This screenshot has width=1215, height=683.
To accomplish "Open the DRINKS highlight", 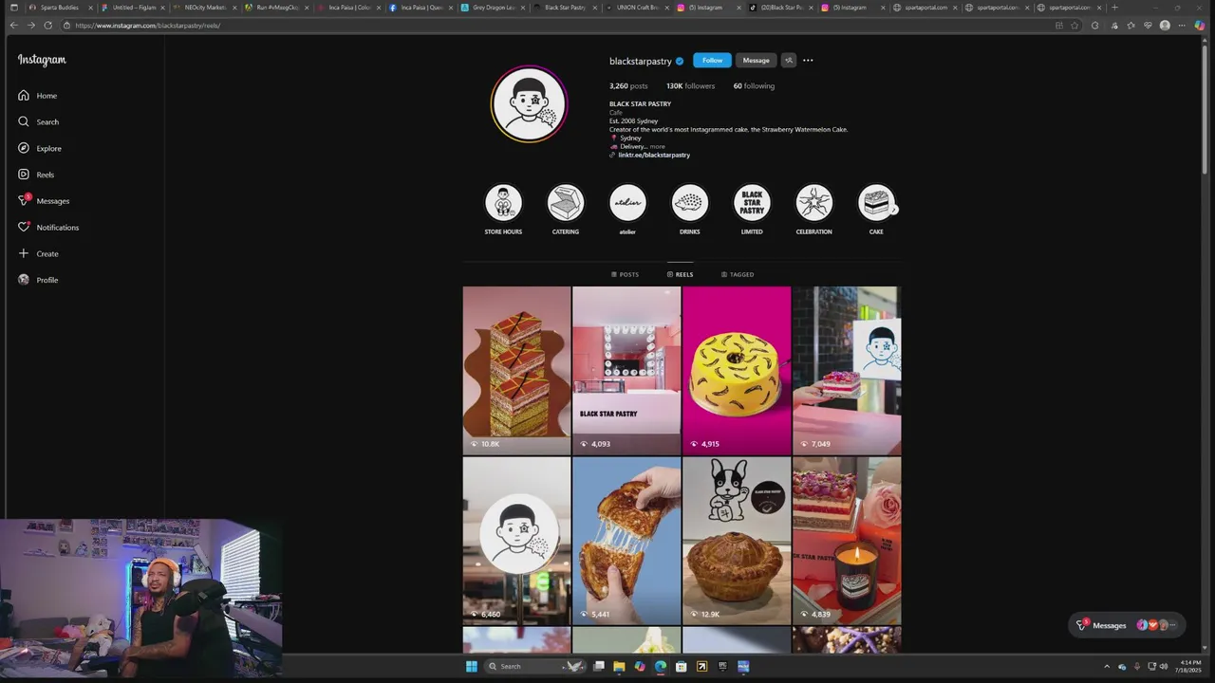I will pos(689,210).
